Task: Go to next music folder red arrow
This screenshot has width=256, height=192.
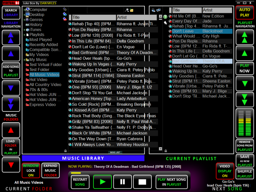Action: [x=11, y=165]
